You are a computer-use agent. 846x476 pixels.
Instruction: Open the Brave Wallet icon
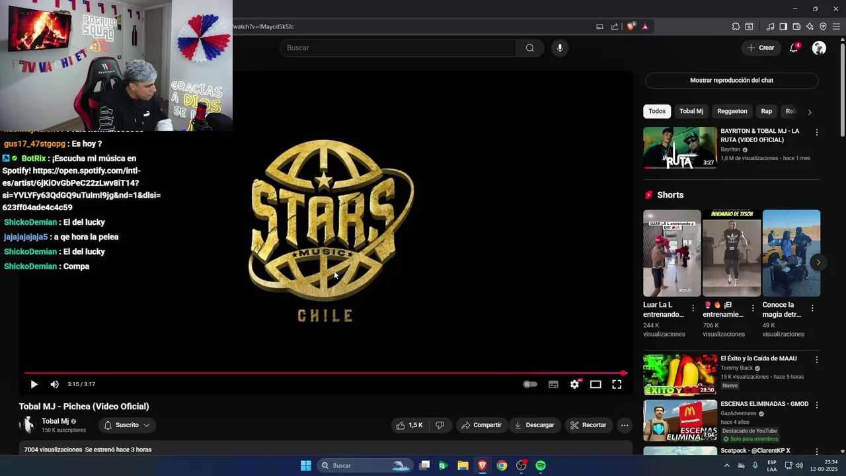click(796, 26)
